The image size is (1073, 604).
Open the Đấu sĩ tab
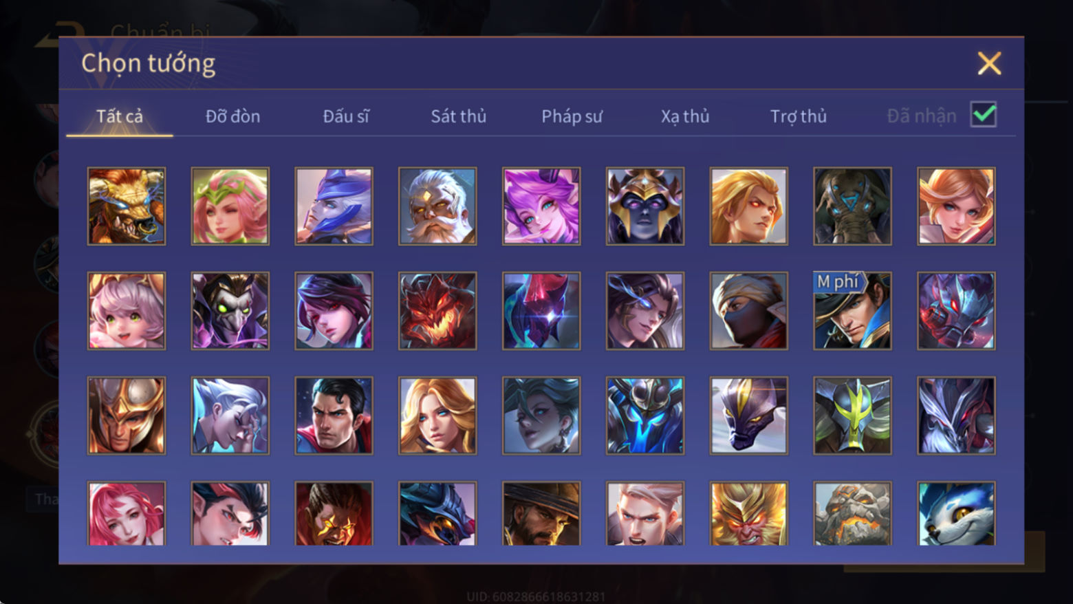click(346, 116)
